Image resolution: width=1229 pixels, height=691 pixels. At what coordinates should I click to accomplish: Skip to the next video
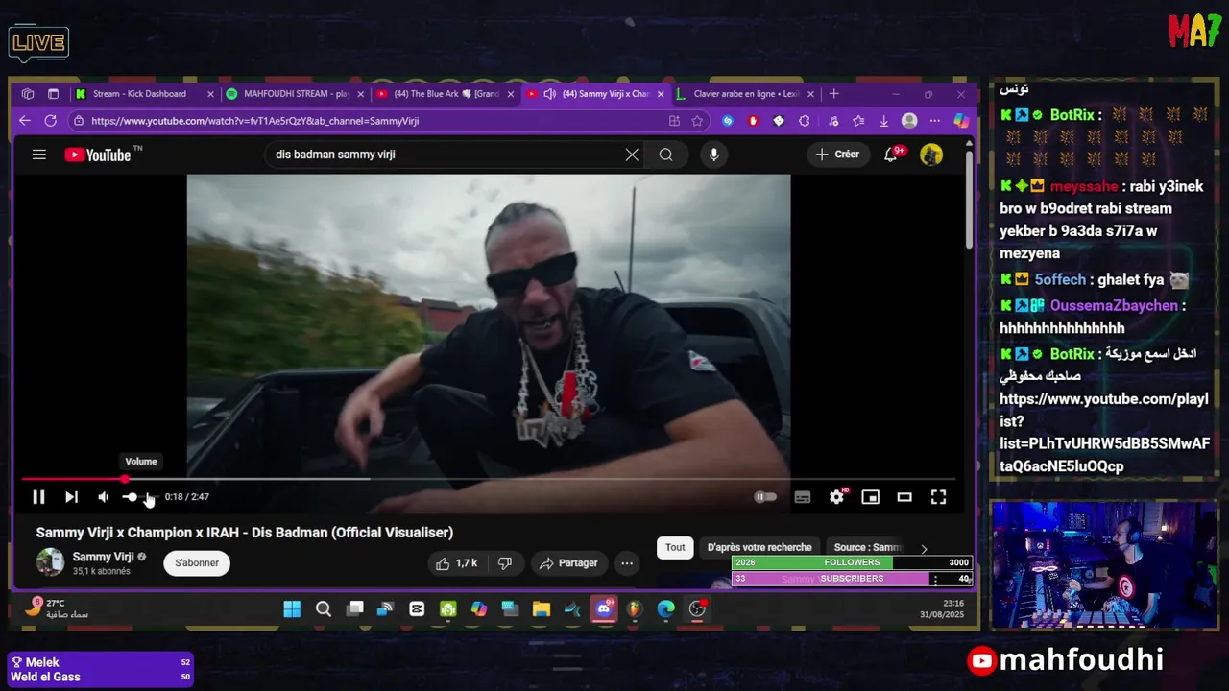(x=71, y=497)
